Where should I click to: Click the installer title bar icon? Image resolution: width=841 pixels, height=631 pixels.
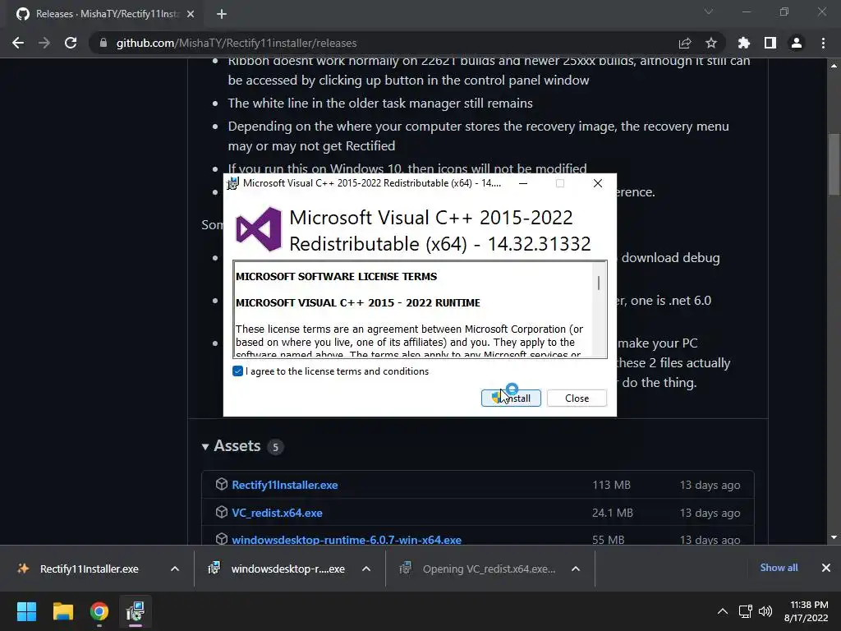pos(232,183)
